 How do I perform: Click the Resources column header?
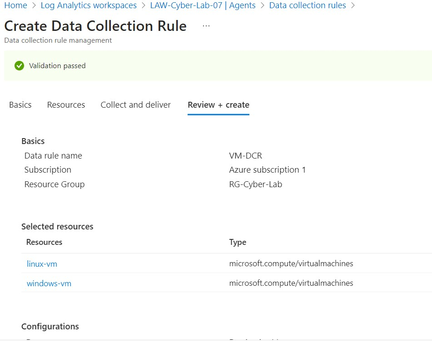click(44, 242)
